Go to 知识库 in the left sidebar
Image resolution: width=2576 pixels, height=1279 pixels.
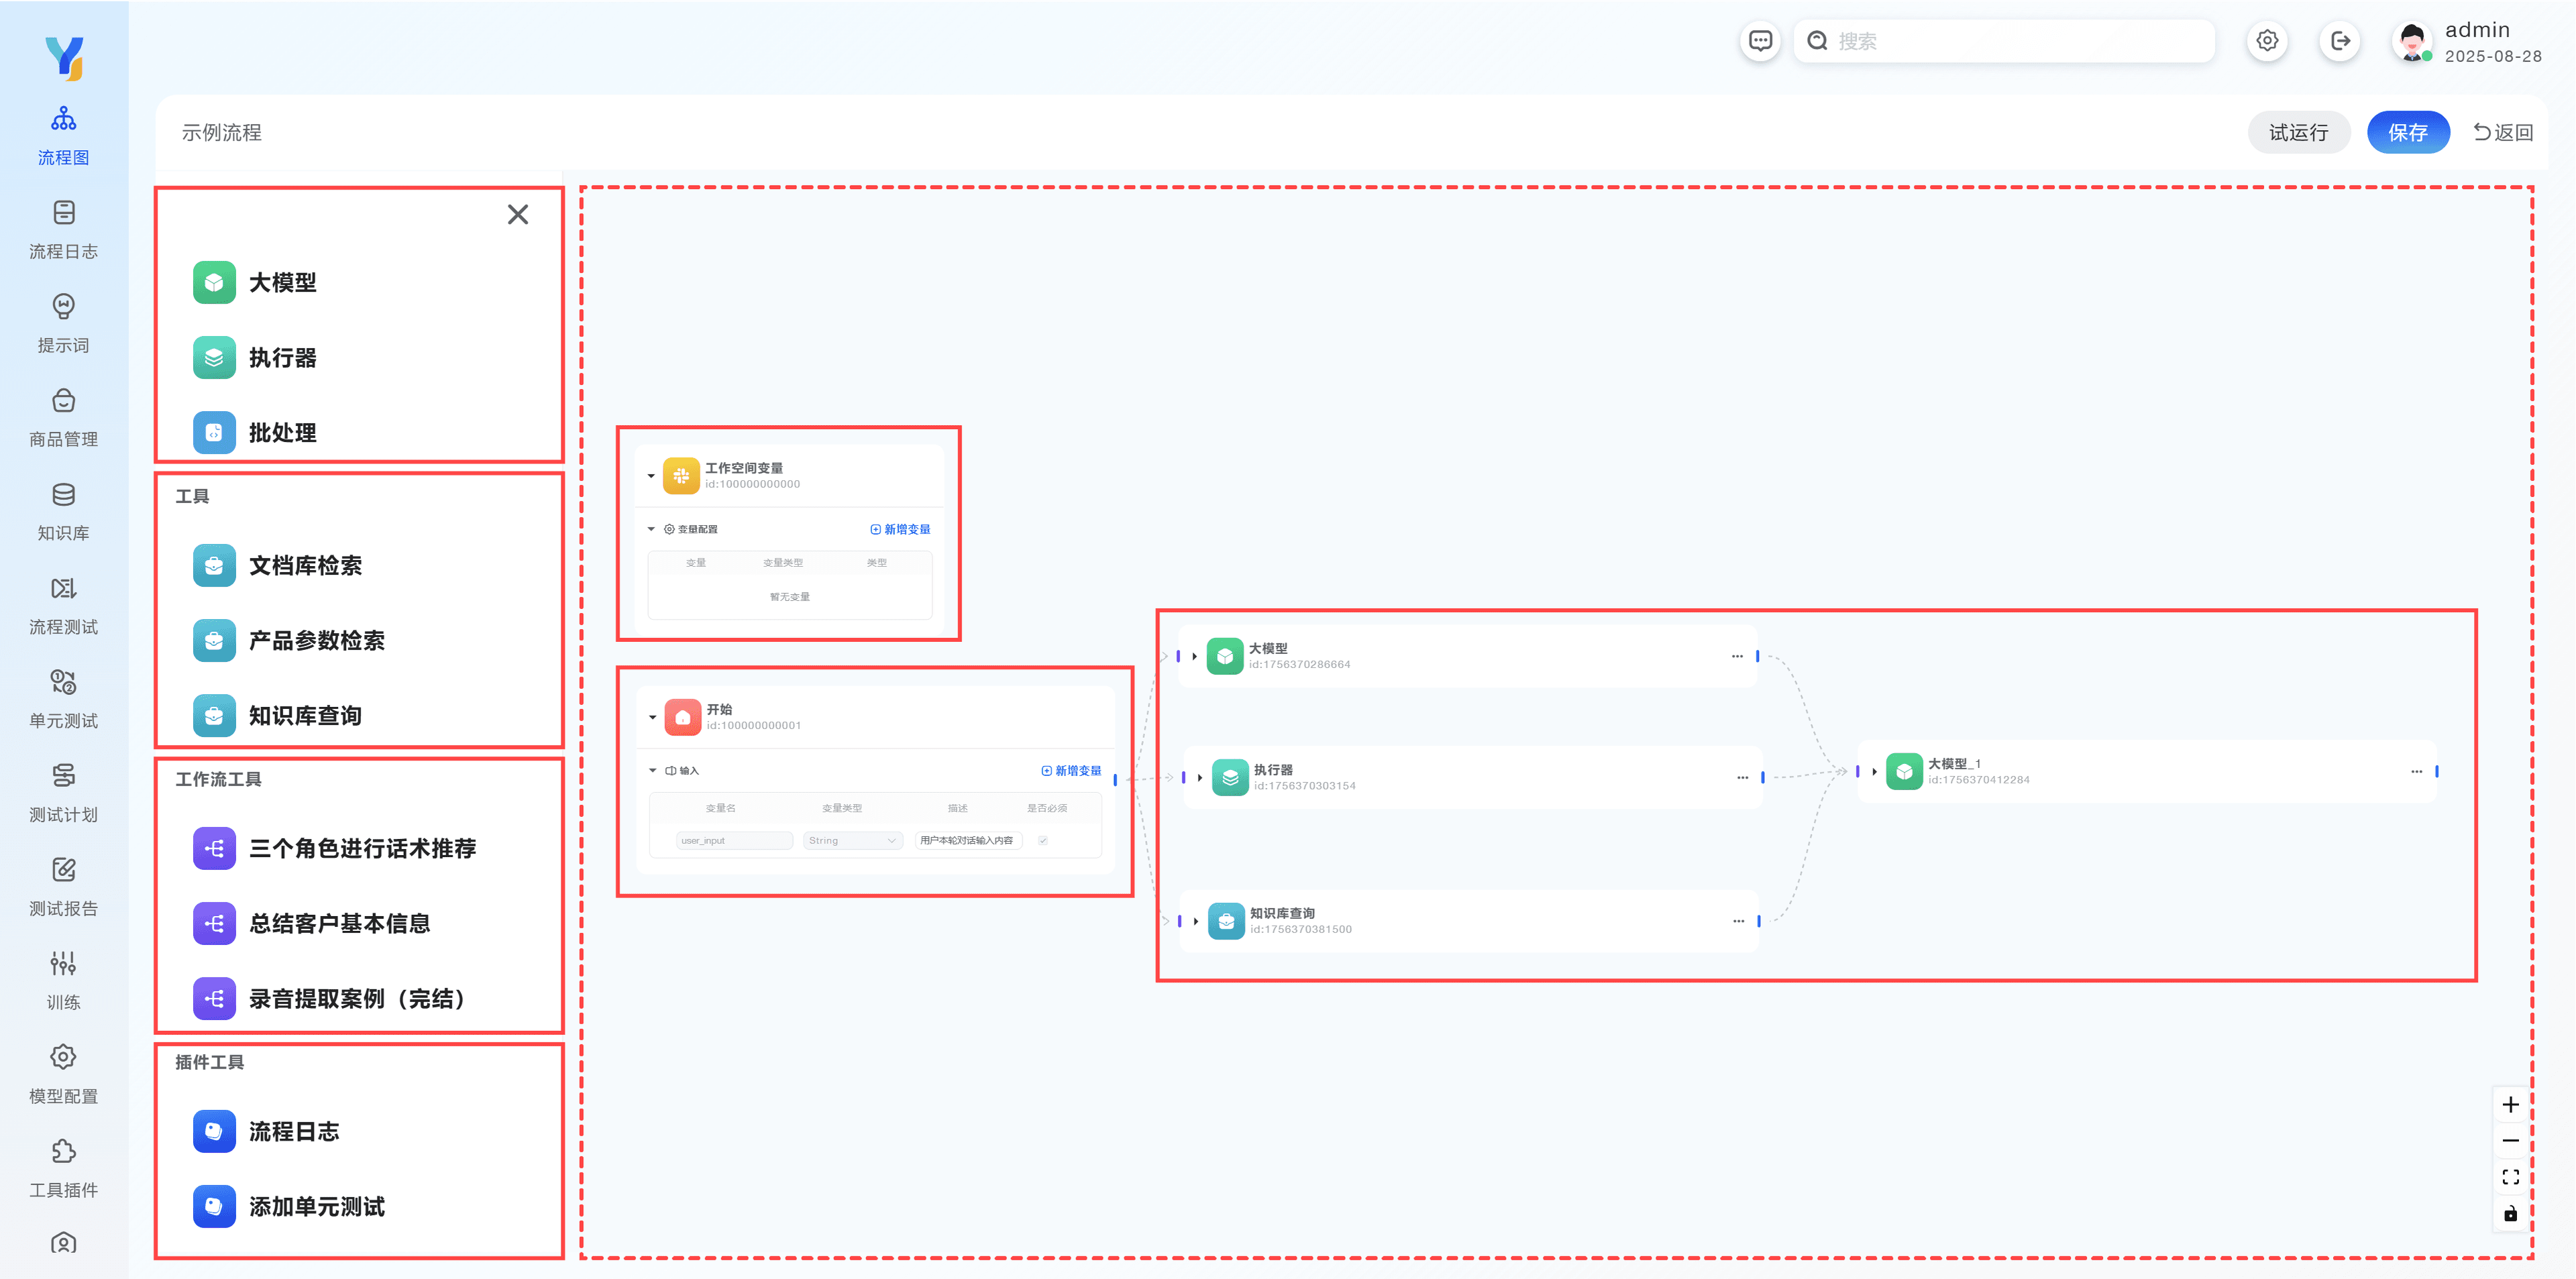pos(63,511)
